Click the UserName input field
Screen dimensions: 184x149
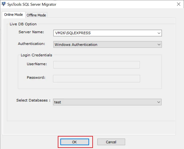tap(96, 65)
